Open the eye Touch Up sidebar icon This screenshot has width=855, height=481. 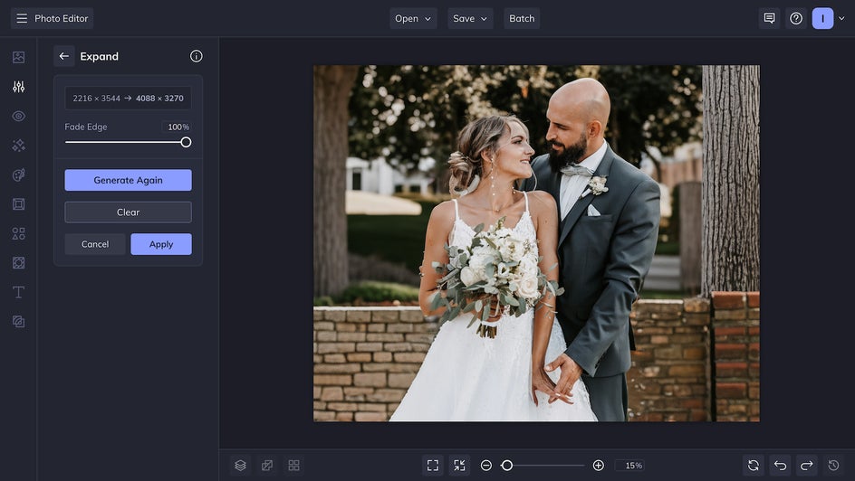coord(18,116)
